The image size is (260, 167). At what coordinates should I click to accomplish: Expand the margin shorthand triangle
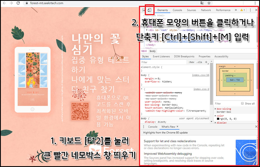click(x=156, y=78)
